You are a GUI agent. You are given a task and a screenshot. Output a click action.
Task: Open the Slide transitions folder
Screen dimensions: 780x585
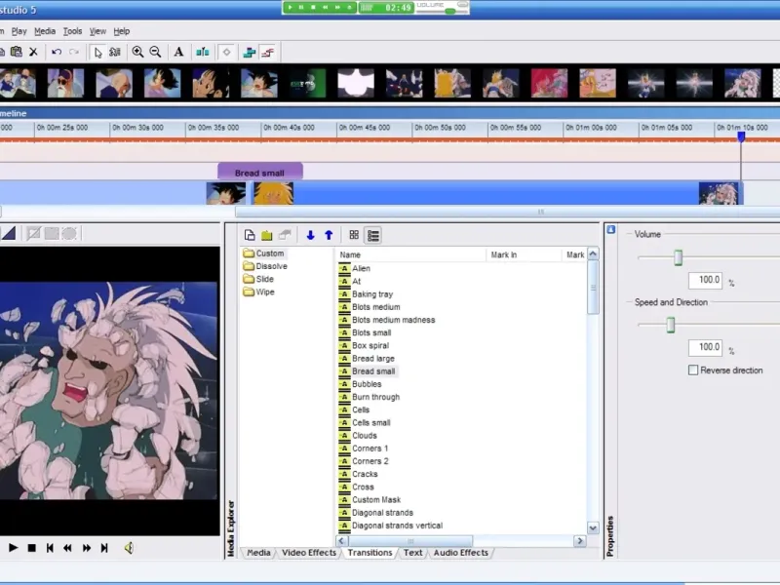[264, 279]
